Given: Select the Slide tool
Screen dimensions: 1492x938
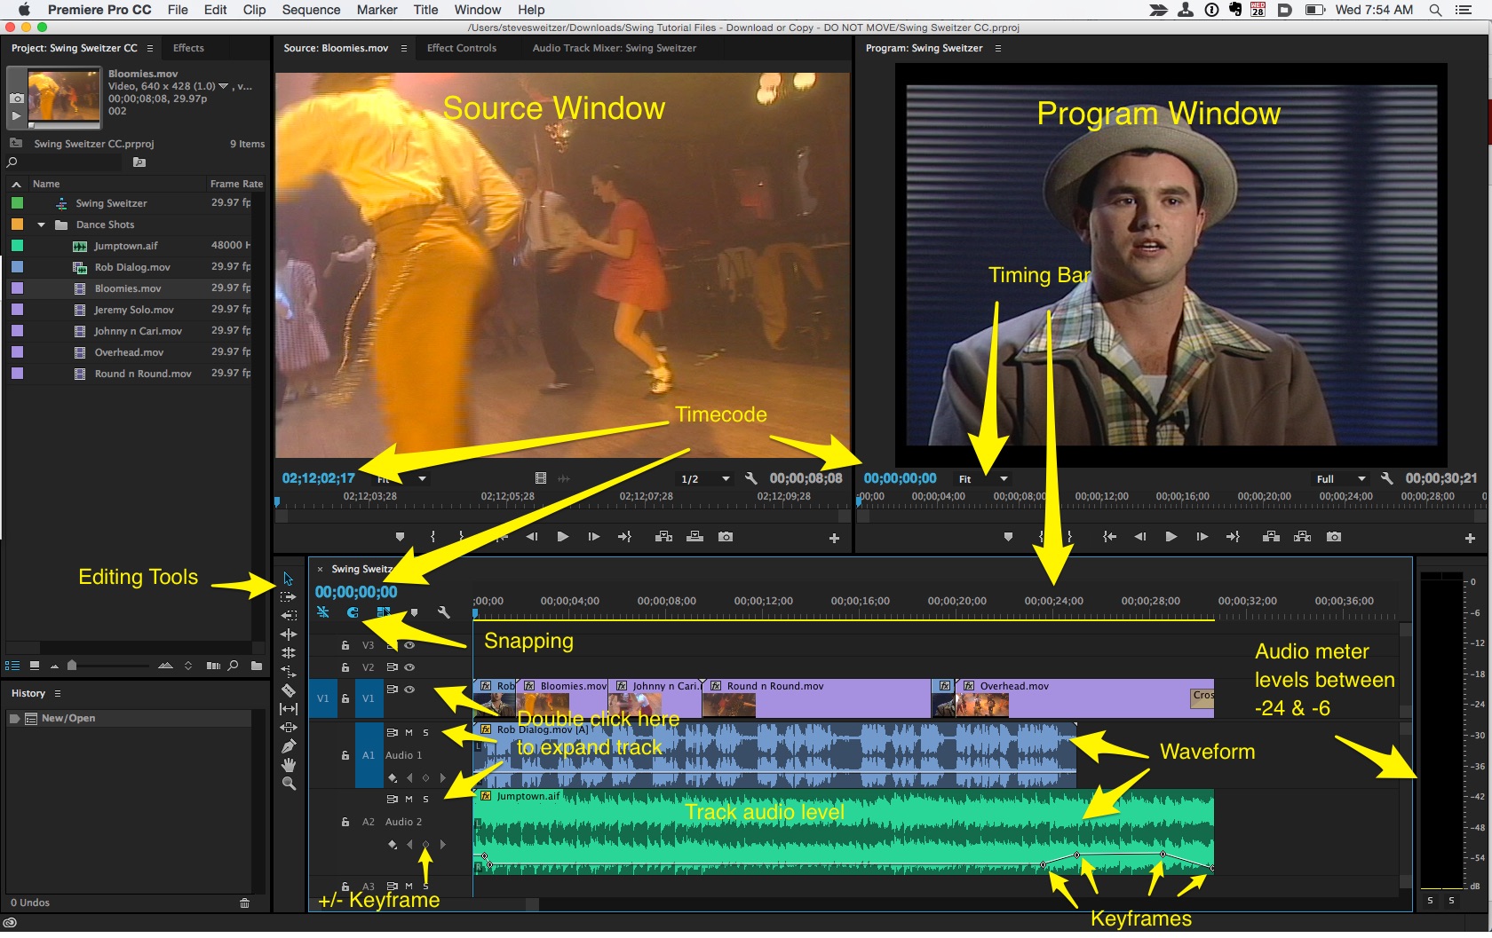Looking at the screenshot, I should [x=289, y=728].
